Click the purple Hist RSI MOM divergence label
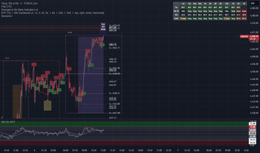Screen dimensions: 260x153 coord(103,27)
